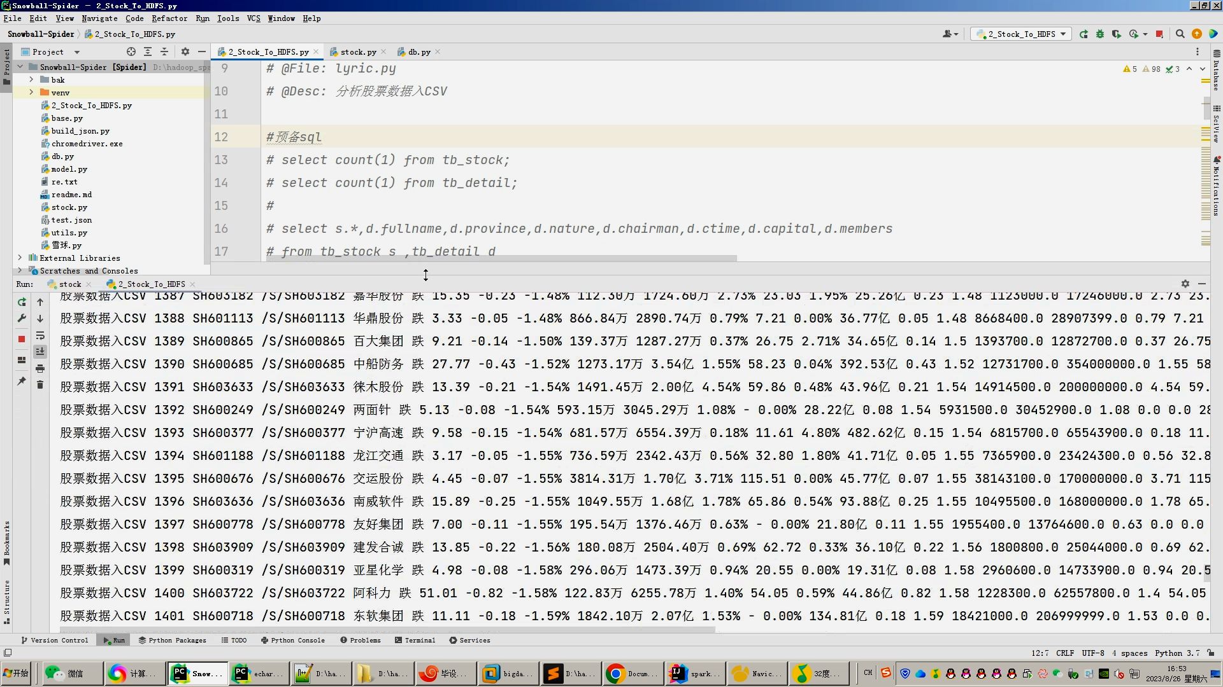Clear all console output with trash icon

click(40, 385)
